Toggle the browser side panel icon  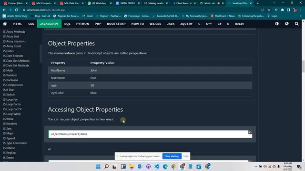(x=288, y=10)
